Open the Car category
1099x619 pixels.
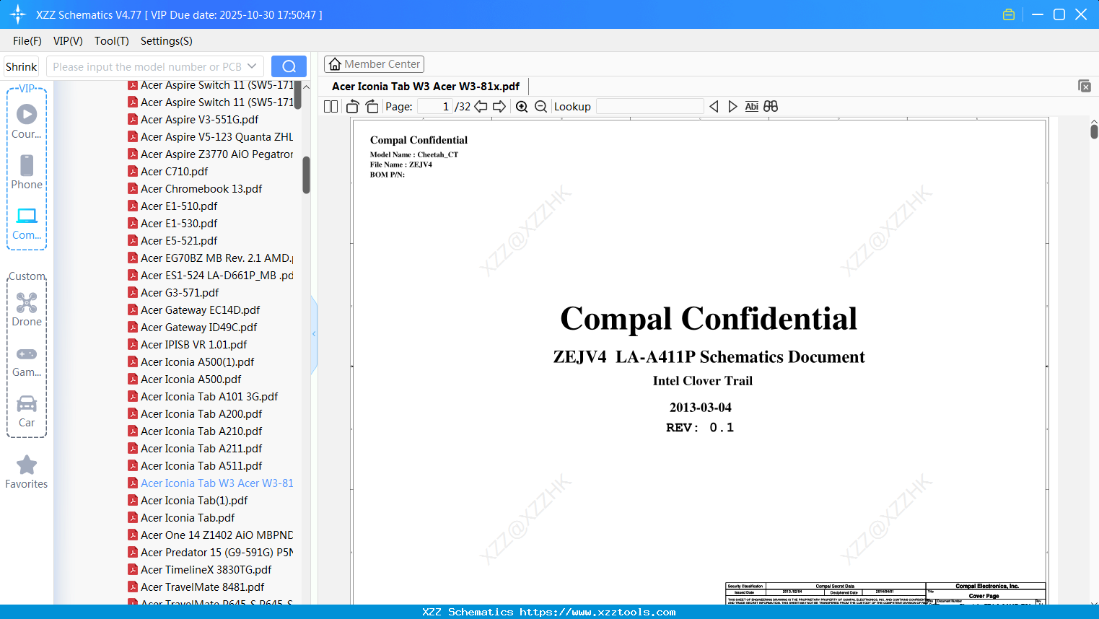tap(27, 411)
